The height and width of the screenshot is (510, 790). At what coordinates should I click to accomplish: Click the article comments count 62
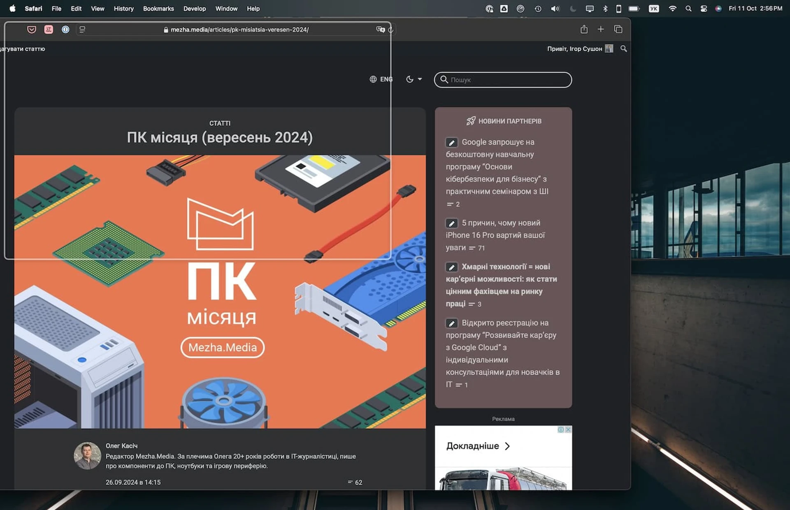click(355, 482)
